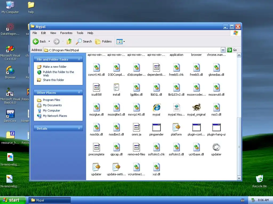
Task: Open the File menu
Action: pyautogui.click(x=35, y=33)
